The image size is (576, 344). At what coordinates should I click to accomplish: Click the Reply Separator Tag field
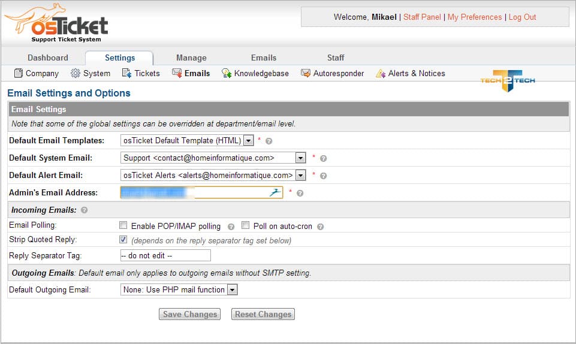[165, 255]
